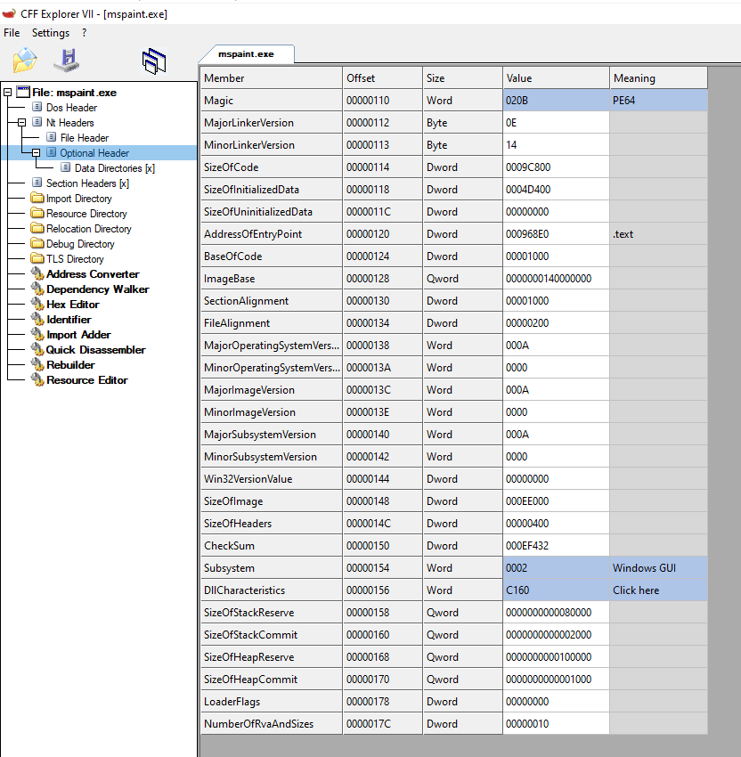Click the 'SectionAlignment' member name
The image size is (741, 757).
click(x=246, y=301)
